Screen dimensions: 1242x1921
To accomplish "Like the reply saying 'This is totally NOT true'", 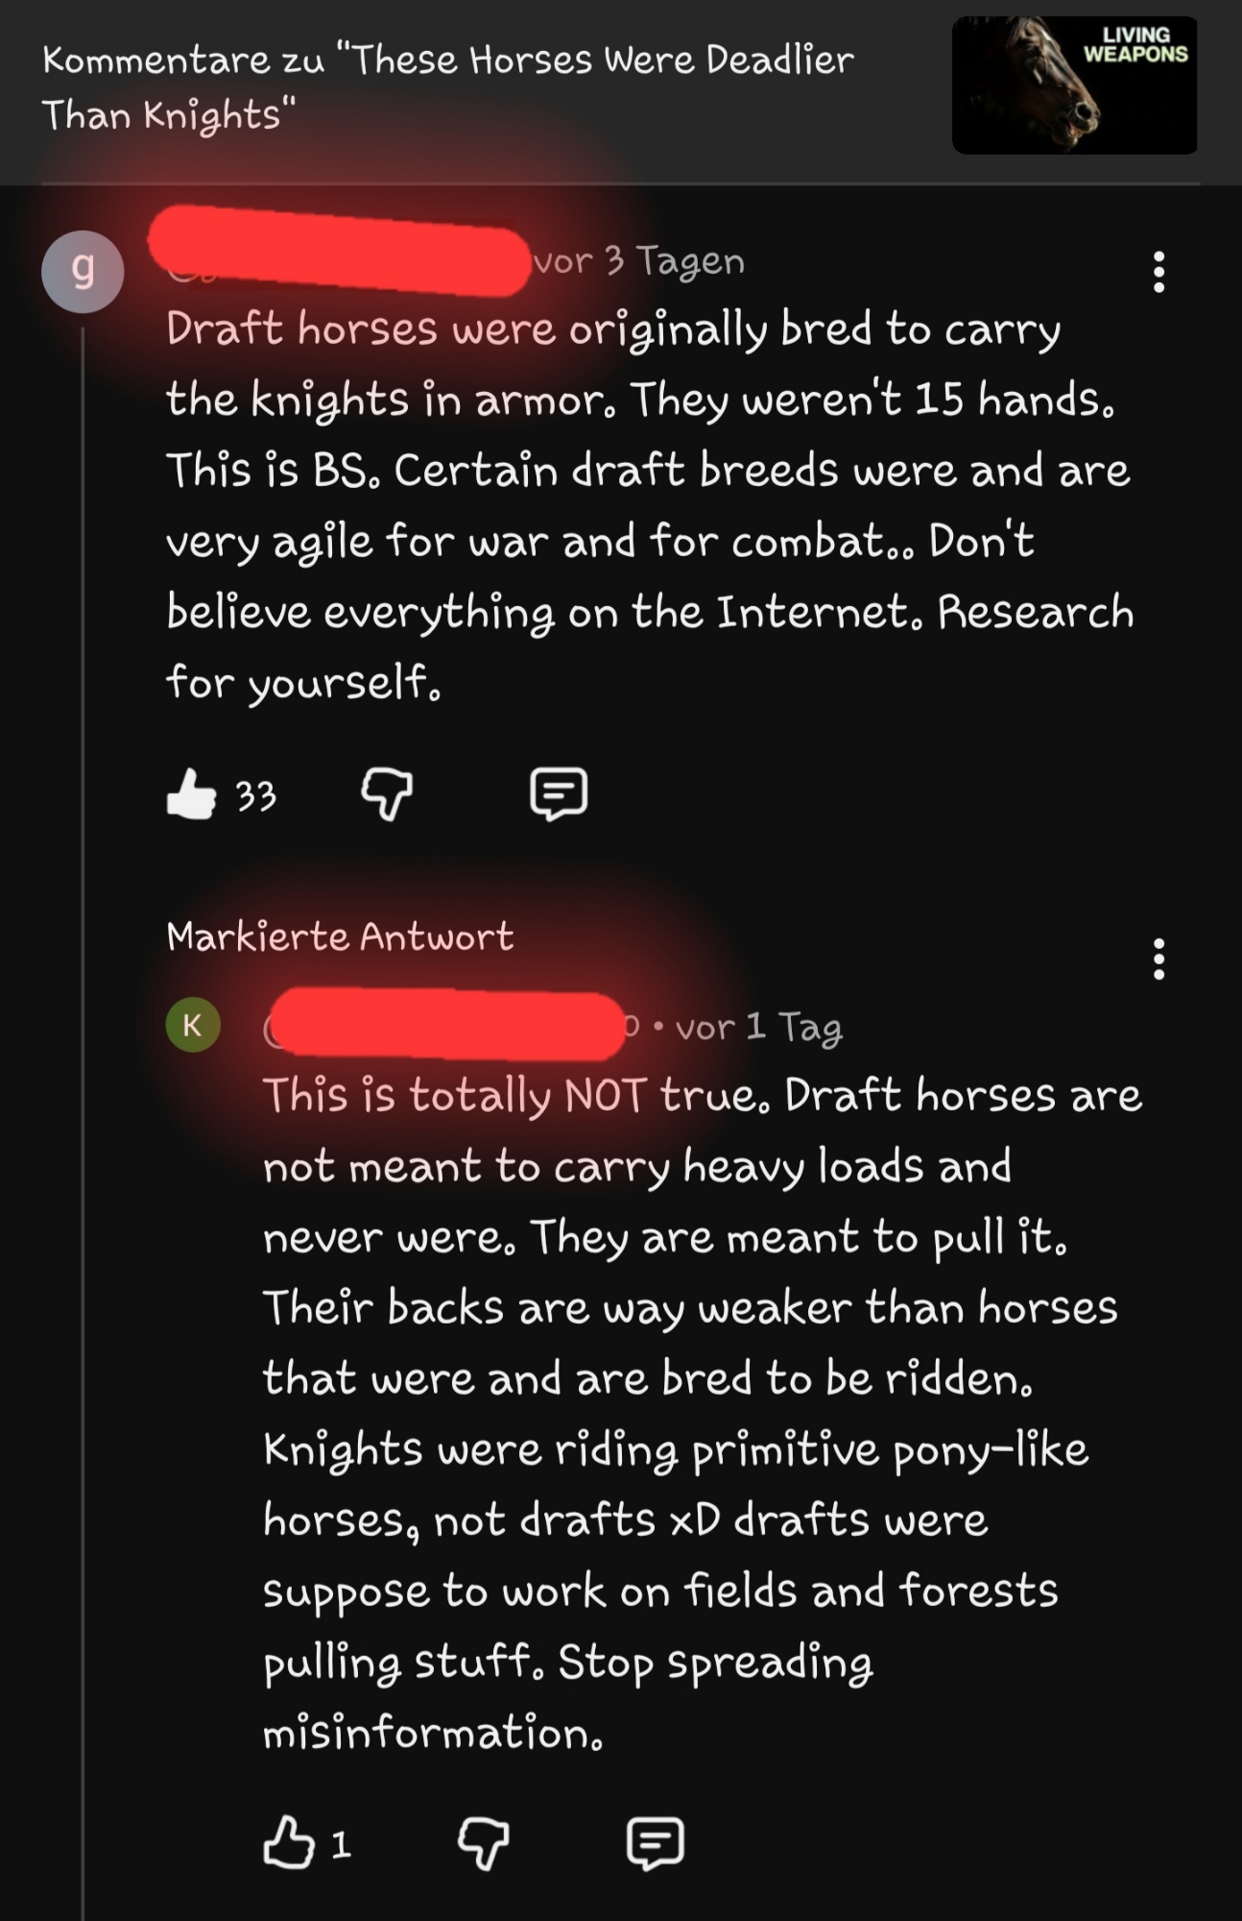I will point(289,1842).
